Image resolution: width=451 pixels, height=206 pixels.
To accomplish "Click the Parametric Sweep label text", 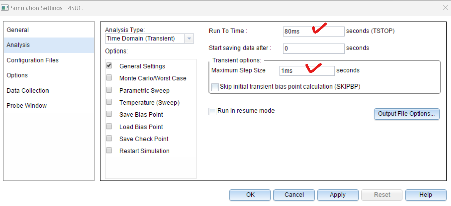I will coord(144,91).
